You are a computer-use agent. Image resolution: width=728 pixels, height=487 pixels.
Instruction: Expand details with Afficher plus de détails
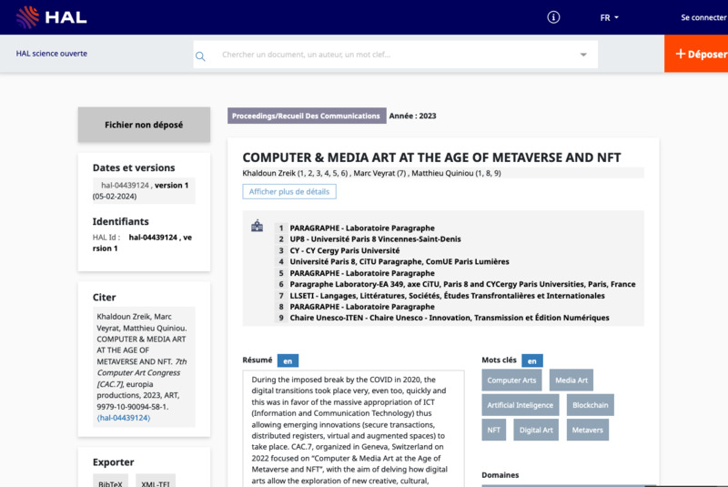tap(289, 192)
